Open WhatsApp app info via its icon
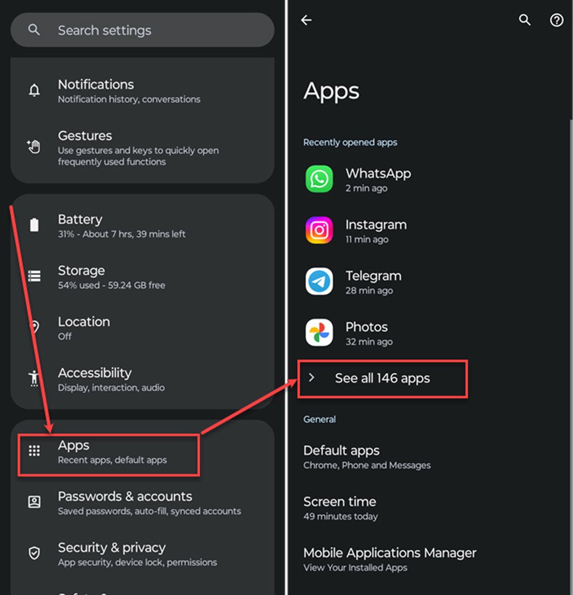This screenshot has width=573, height=595. (x=319, y=179)
